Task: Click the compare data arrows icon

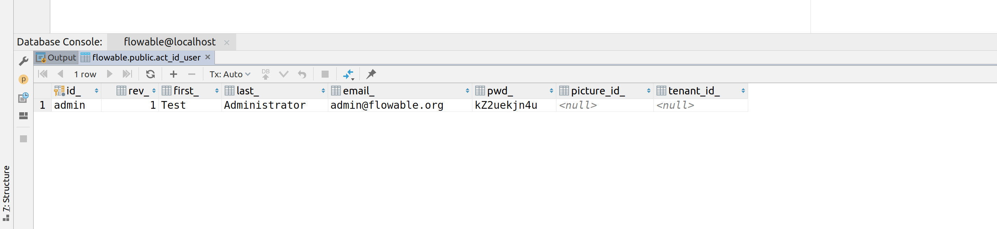Action: (x=348, y=74)
